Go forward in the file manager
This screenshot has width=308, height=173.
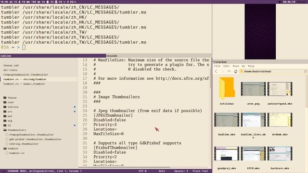pos(222,72)
